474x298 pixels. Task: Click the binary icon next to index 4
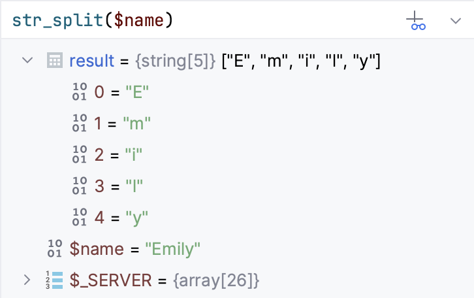click(80, 217)
